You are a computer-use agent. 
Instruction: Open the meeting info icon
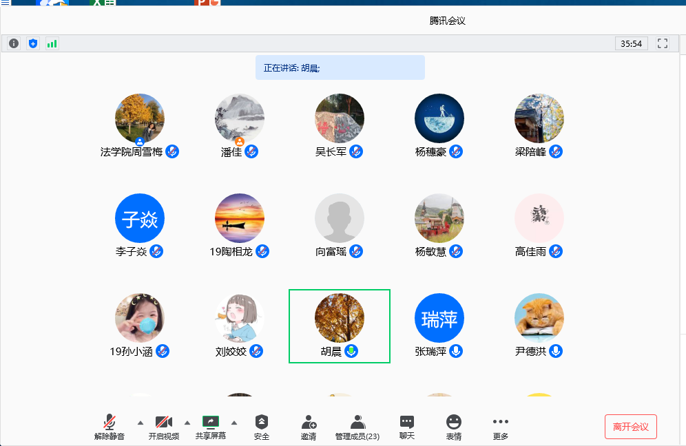14,43
